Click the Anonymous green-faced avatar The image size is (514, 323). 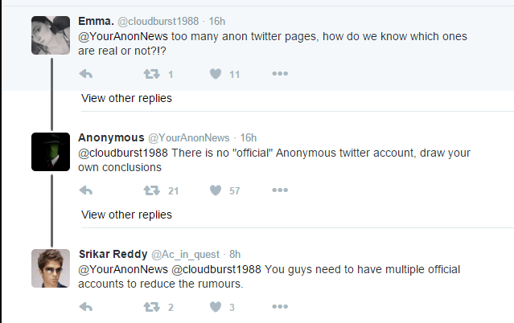51,152
